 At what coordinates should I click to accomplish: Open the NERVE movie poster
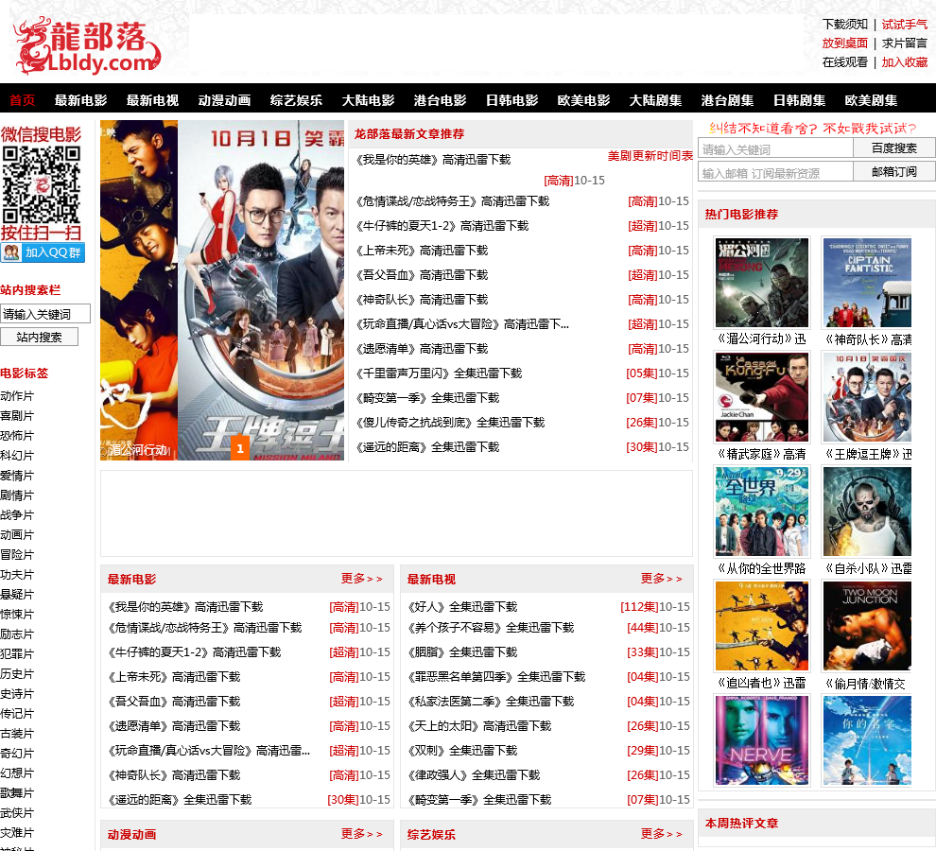tap(762, 740)
